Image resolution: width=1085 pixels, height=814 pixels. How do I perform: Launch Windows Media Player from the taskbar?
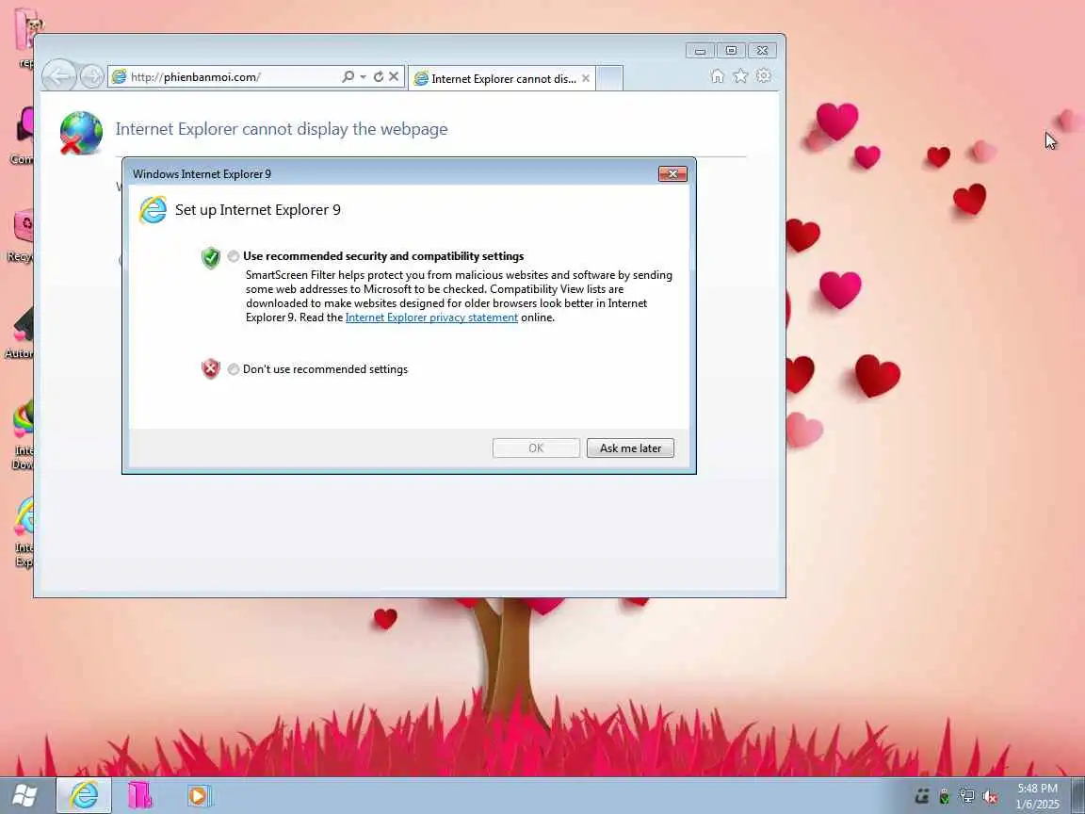tap(199, 796)
